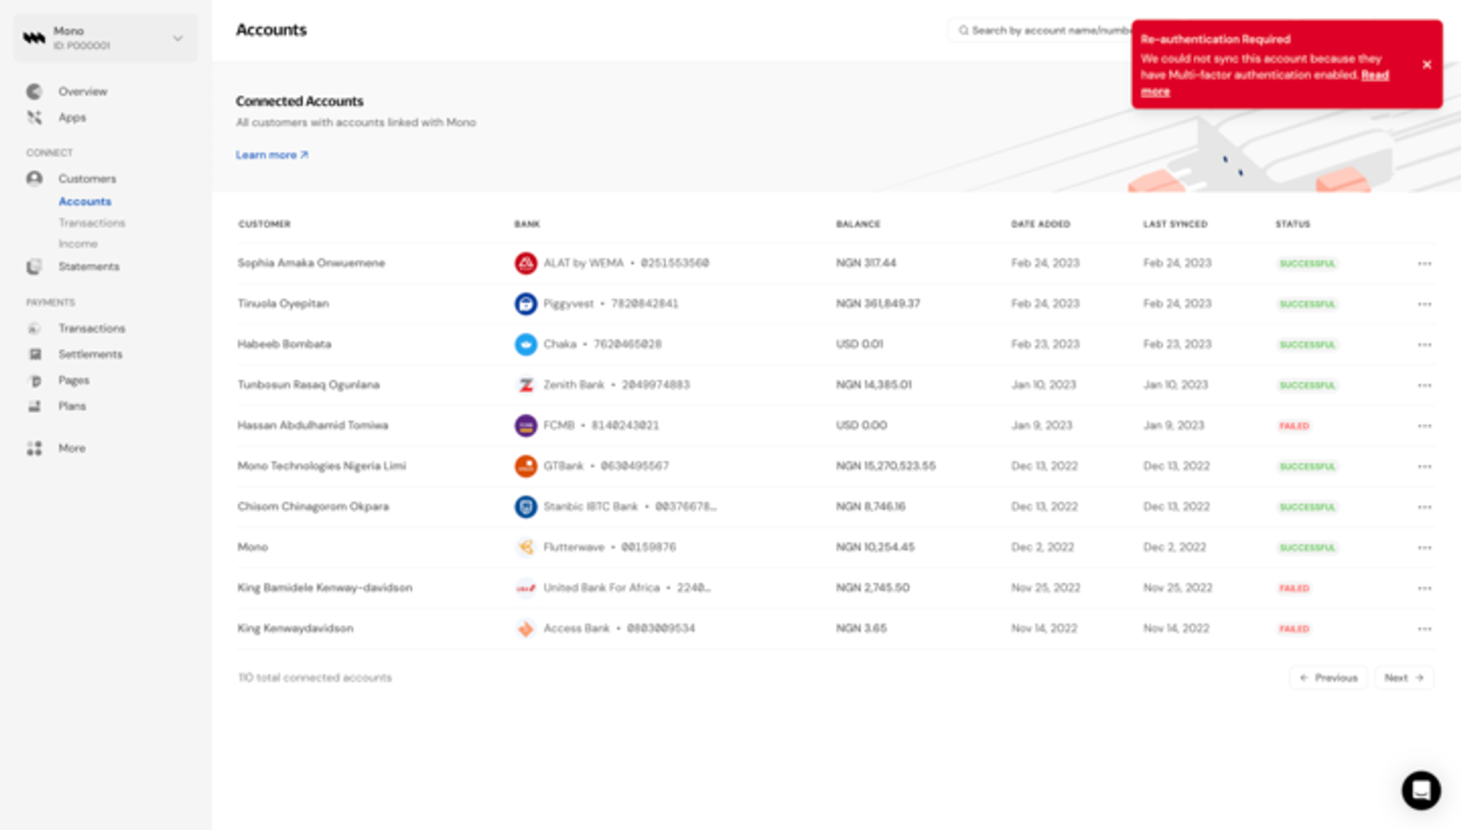Click the Chaka bank logo

tap(526, 344)
